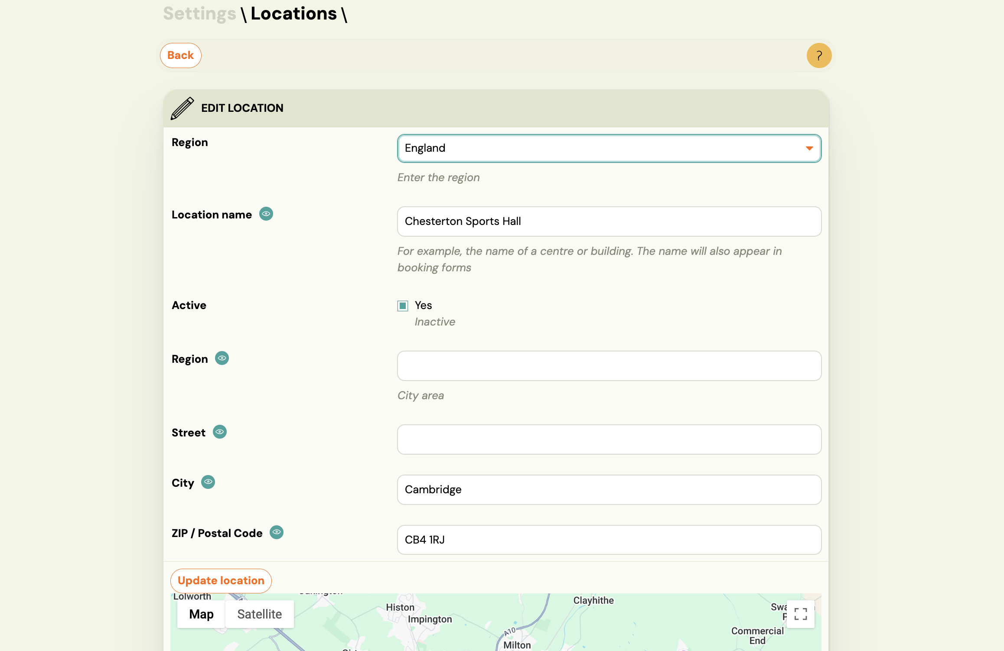Open the Settings breadcrumb link
This screenshot has width=1004, height=651.
(199, 13)
